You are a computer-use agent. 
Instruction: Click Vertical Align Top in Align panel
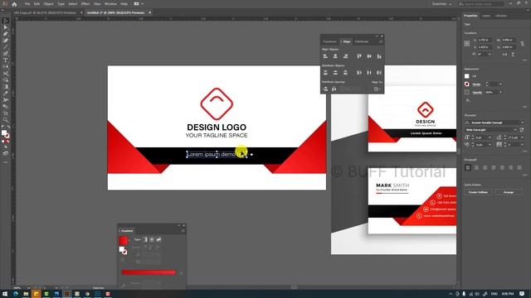point(359,56)
